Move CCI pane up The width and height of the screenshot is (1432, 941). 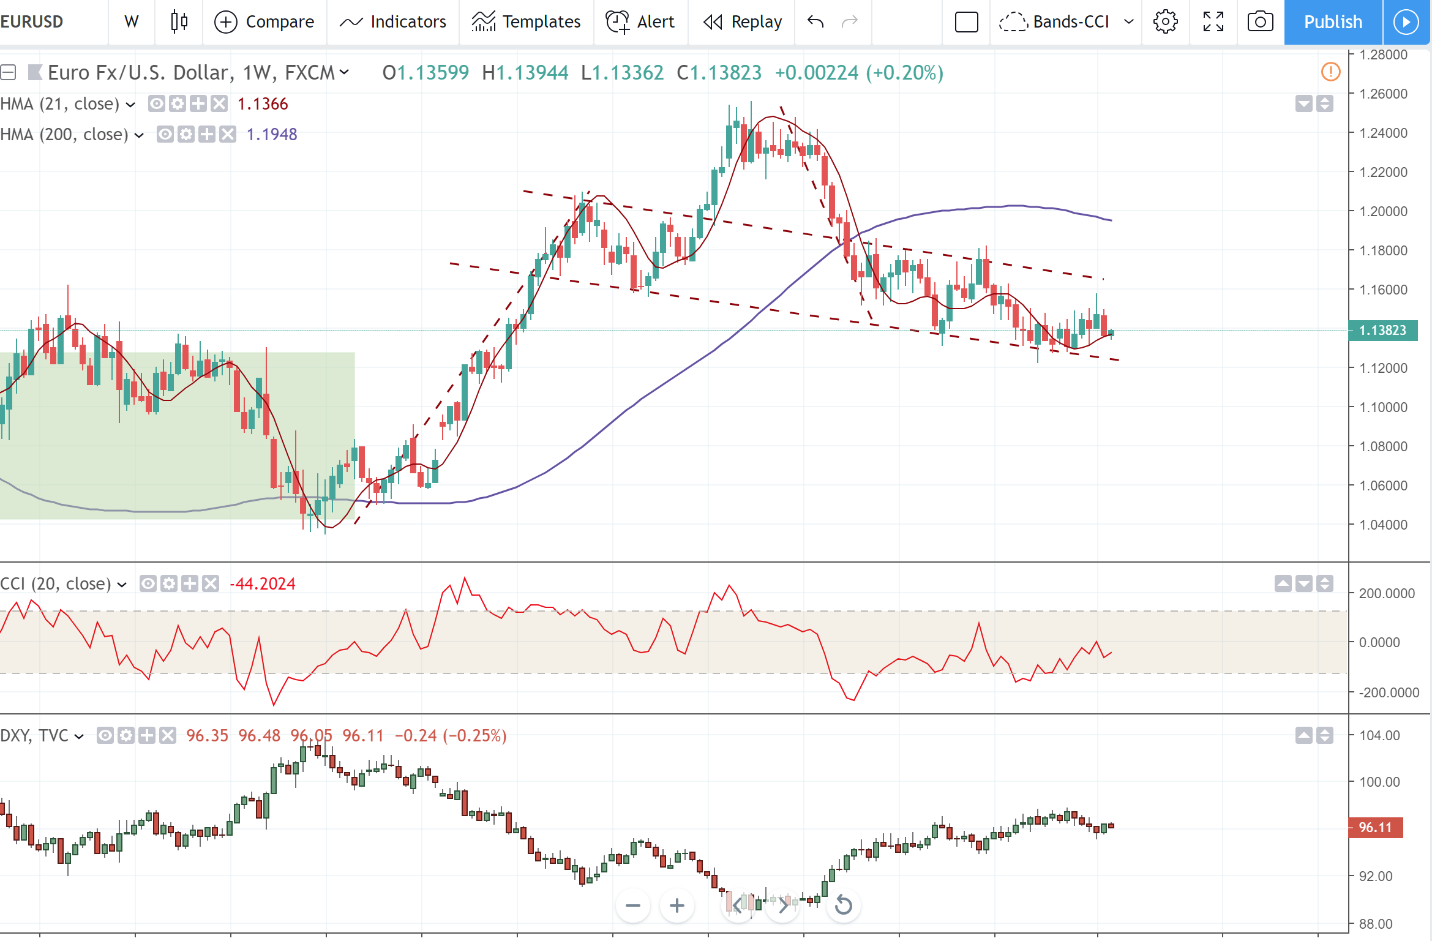pyautogui.click(x=1283, y=583)
